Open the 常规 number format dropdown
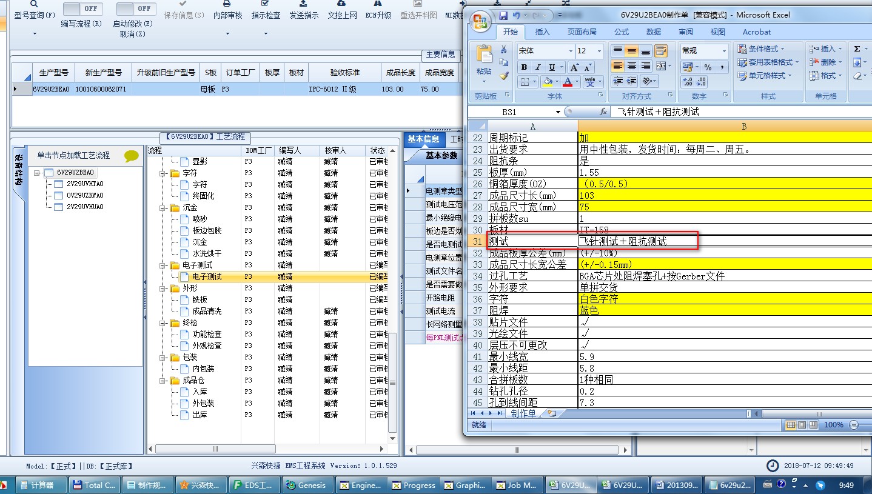 tap(724, 51)
